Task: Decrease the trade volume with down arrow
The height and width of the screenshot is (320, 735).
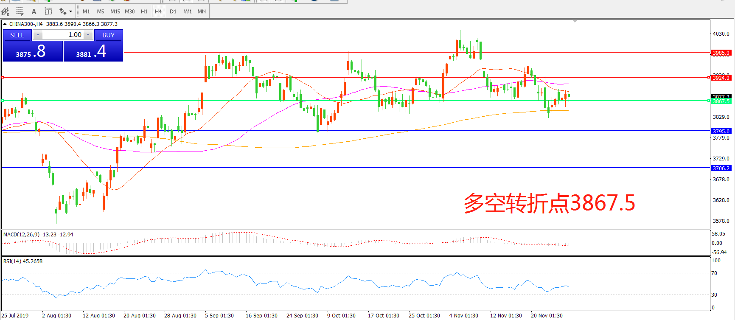Action: 38,35
